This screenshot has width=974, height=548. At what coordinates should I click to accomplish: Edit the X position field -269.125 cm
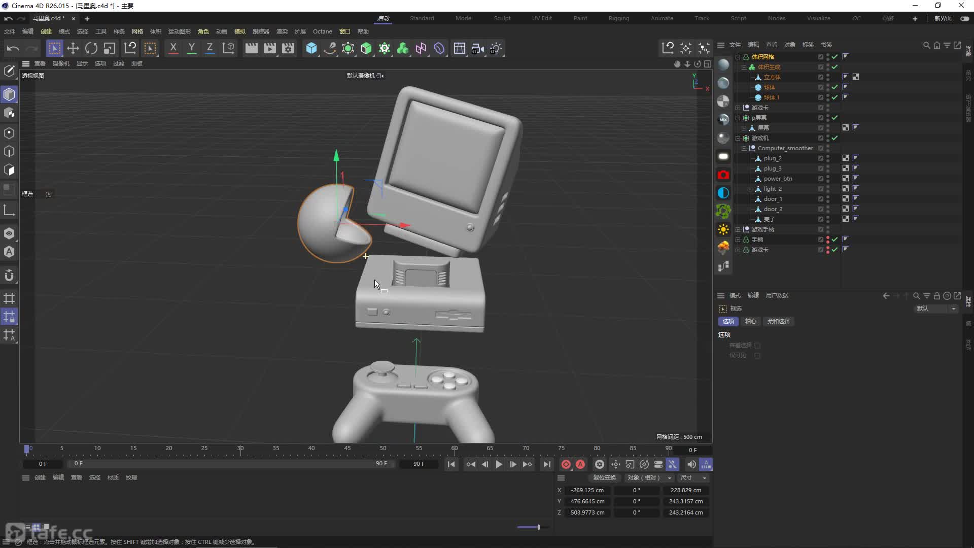coord(587,490)
